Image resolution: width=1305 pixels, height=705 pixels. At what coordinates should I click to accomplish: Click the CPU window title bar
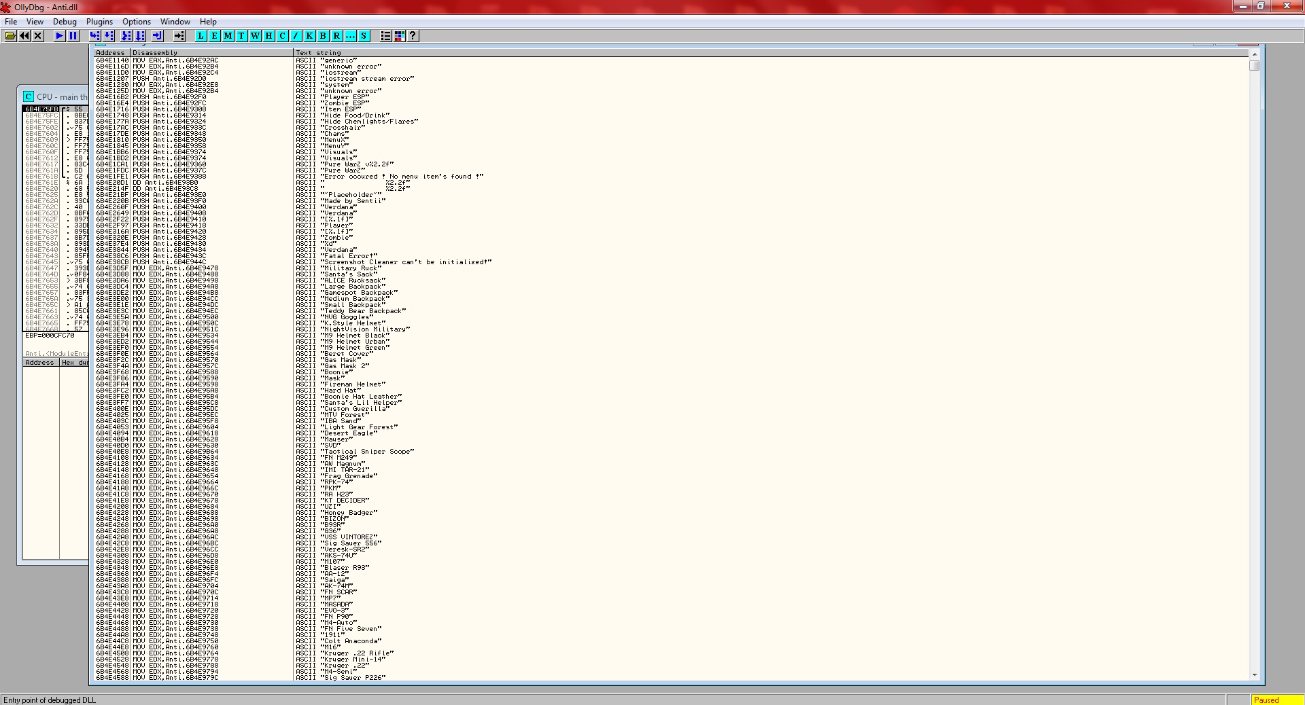[56, 96]
